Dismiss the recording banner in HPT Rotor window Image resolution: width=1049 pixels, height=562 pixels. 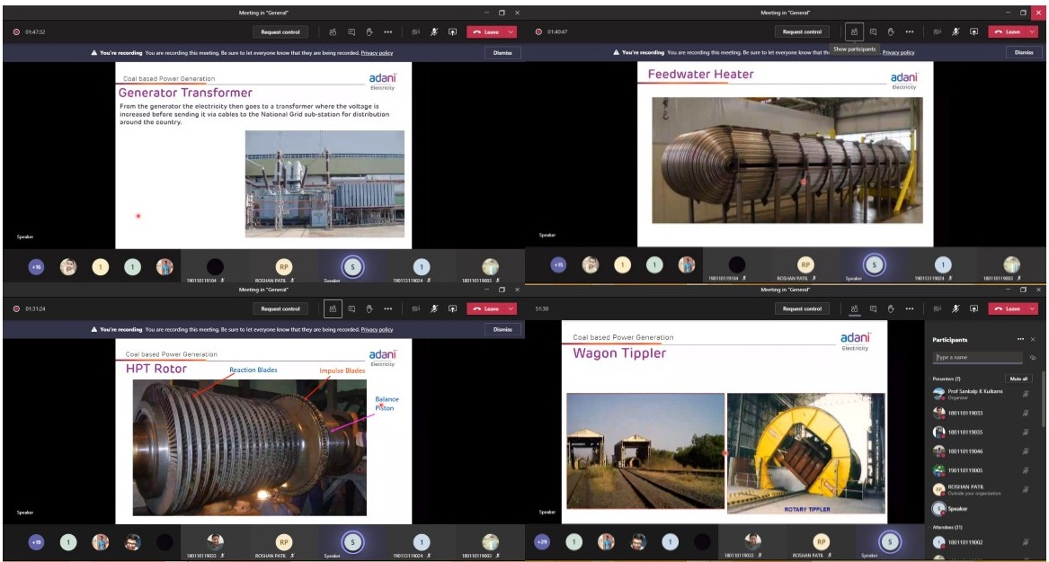point(502,329)
